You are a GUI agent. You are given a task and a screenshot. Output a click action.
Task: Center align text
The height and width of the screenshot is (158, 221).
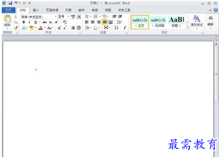tap(92, 22)
